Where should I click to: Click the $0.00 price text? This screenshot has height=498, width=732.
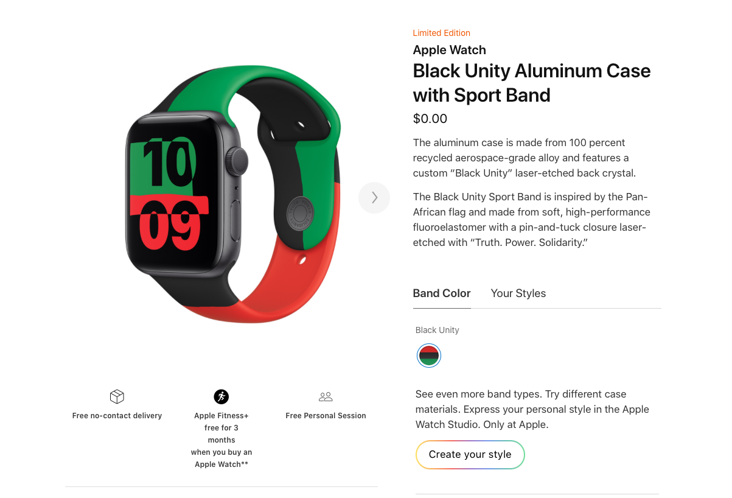click(430, 119)
